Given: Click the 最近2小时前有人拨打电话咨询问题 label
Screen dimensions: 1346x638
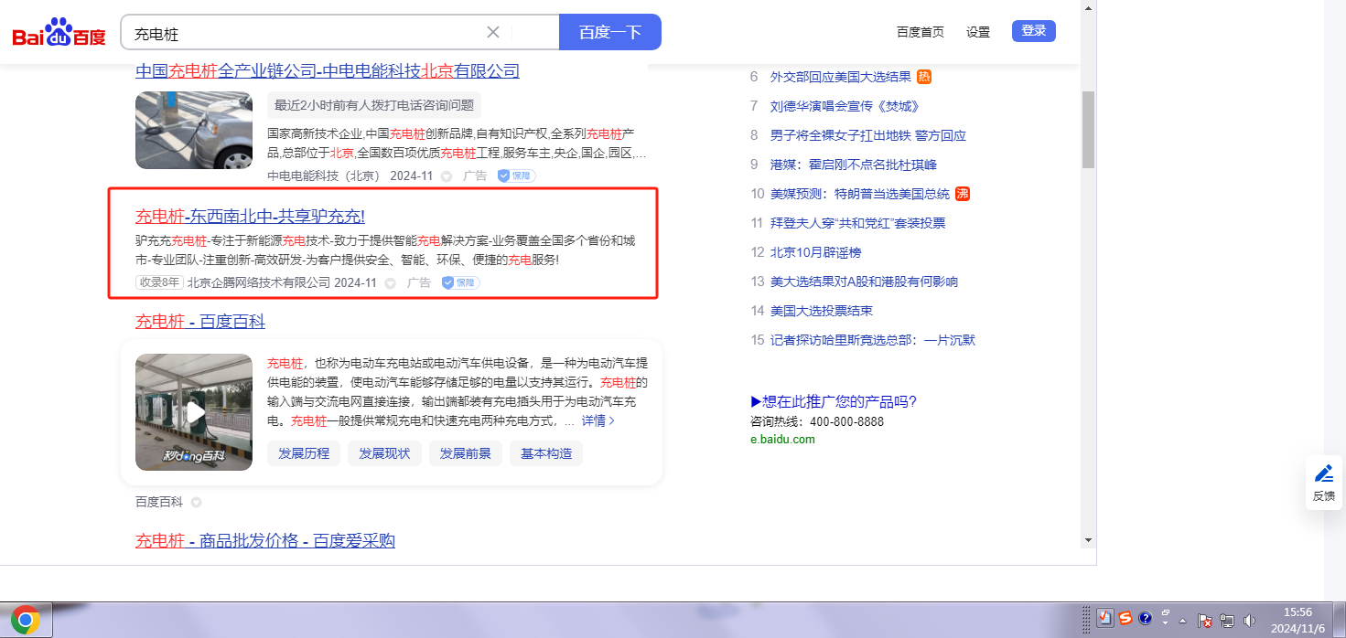Looking at the screenshot, I should pos(374,105).
